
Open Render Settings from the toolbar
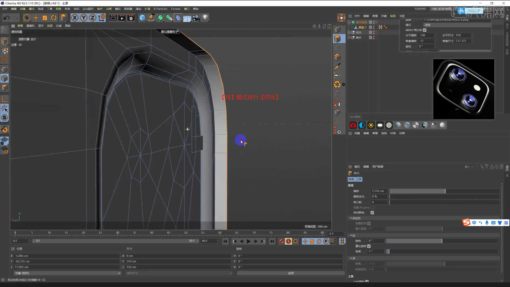(x=131, y=18)
